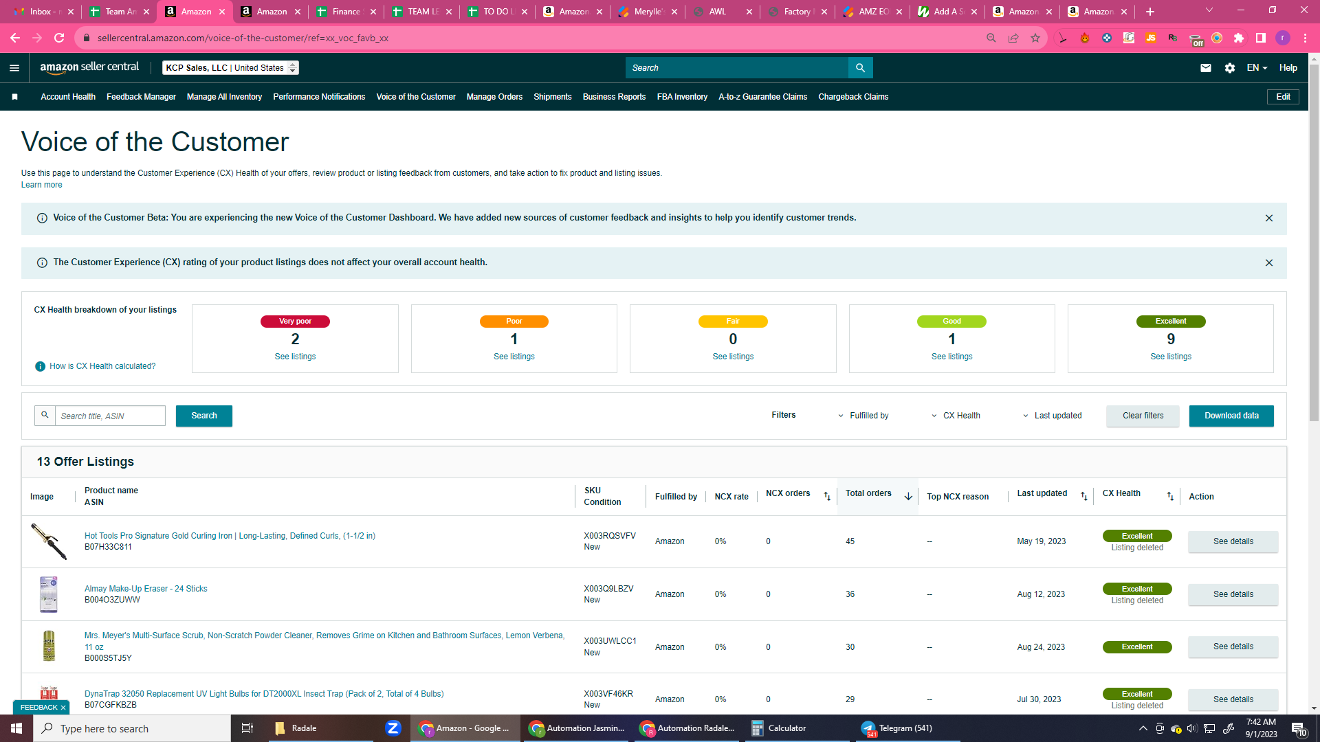Show hidden system tray icons
The height and width of the screenshot is (742, 1320).
tap(1143, 728)
